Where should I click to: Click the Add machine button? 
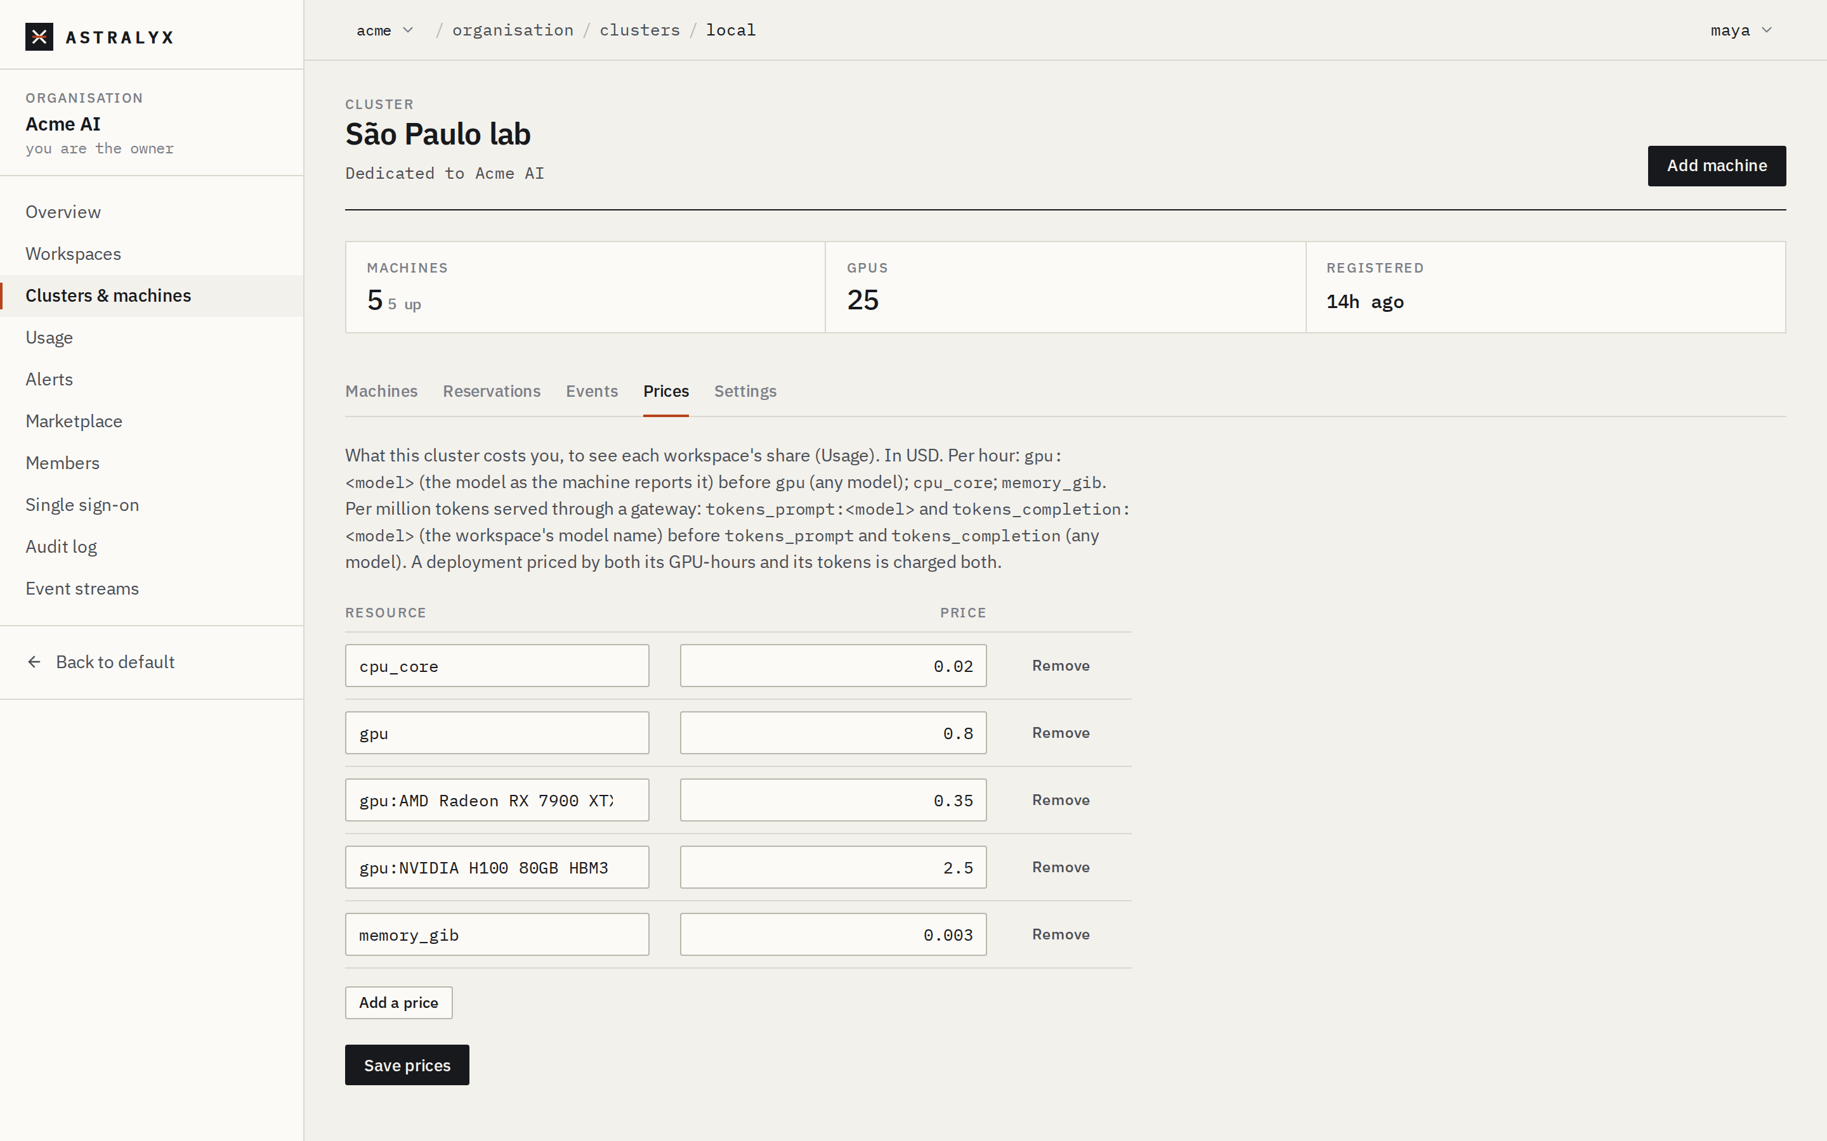[x=1716, y=166]
